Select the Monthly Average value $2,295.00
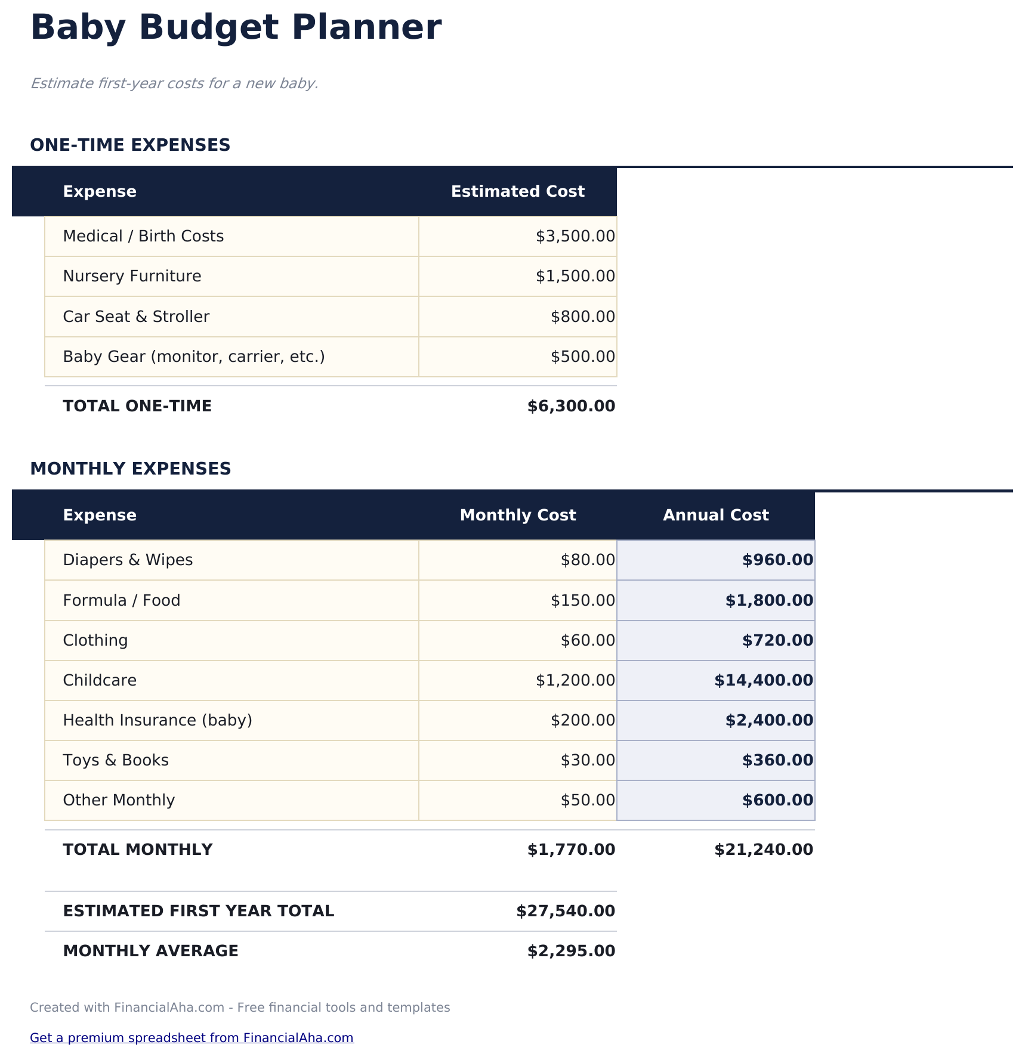 [x=571, y=951]
